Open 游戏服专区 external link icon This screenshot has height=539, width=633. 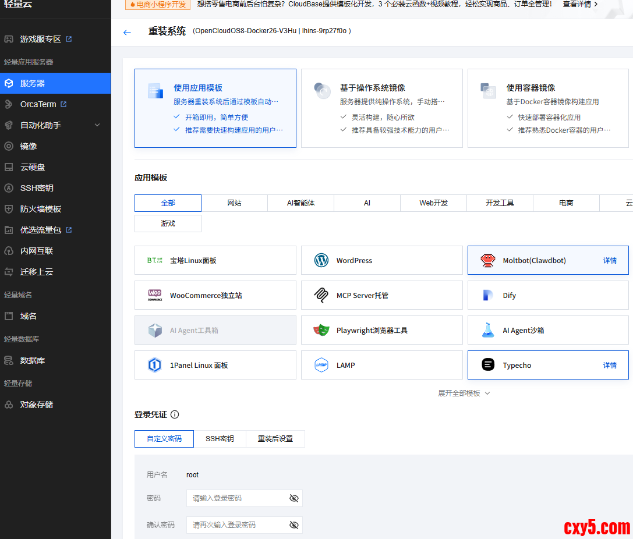pos(69,39)
